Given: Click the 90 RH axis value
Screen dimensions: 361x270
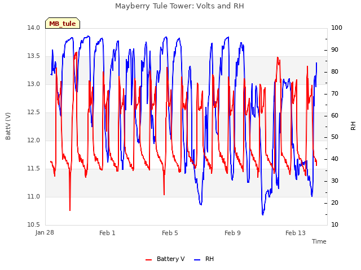Looking at the screenshot, I should (x=334, y=50).
